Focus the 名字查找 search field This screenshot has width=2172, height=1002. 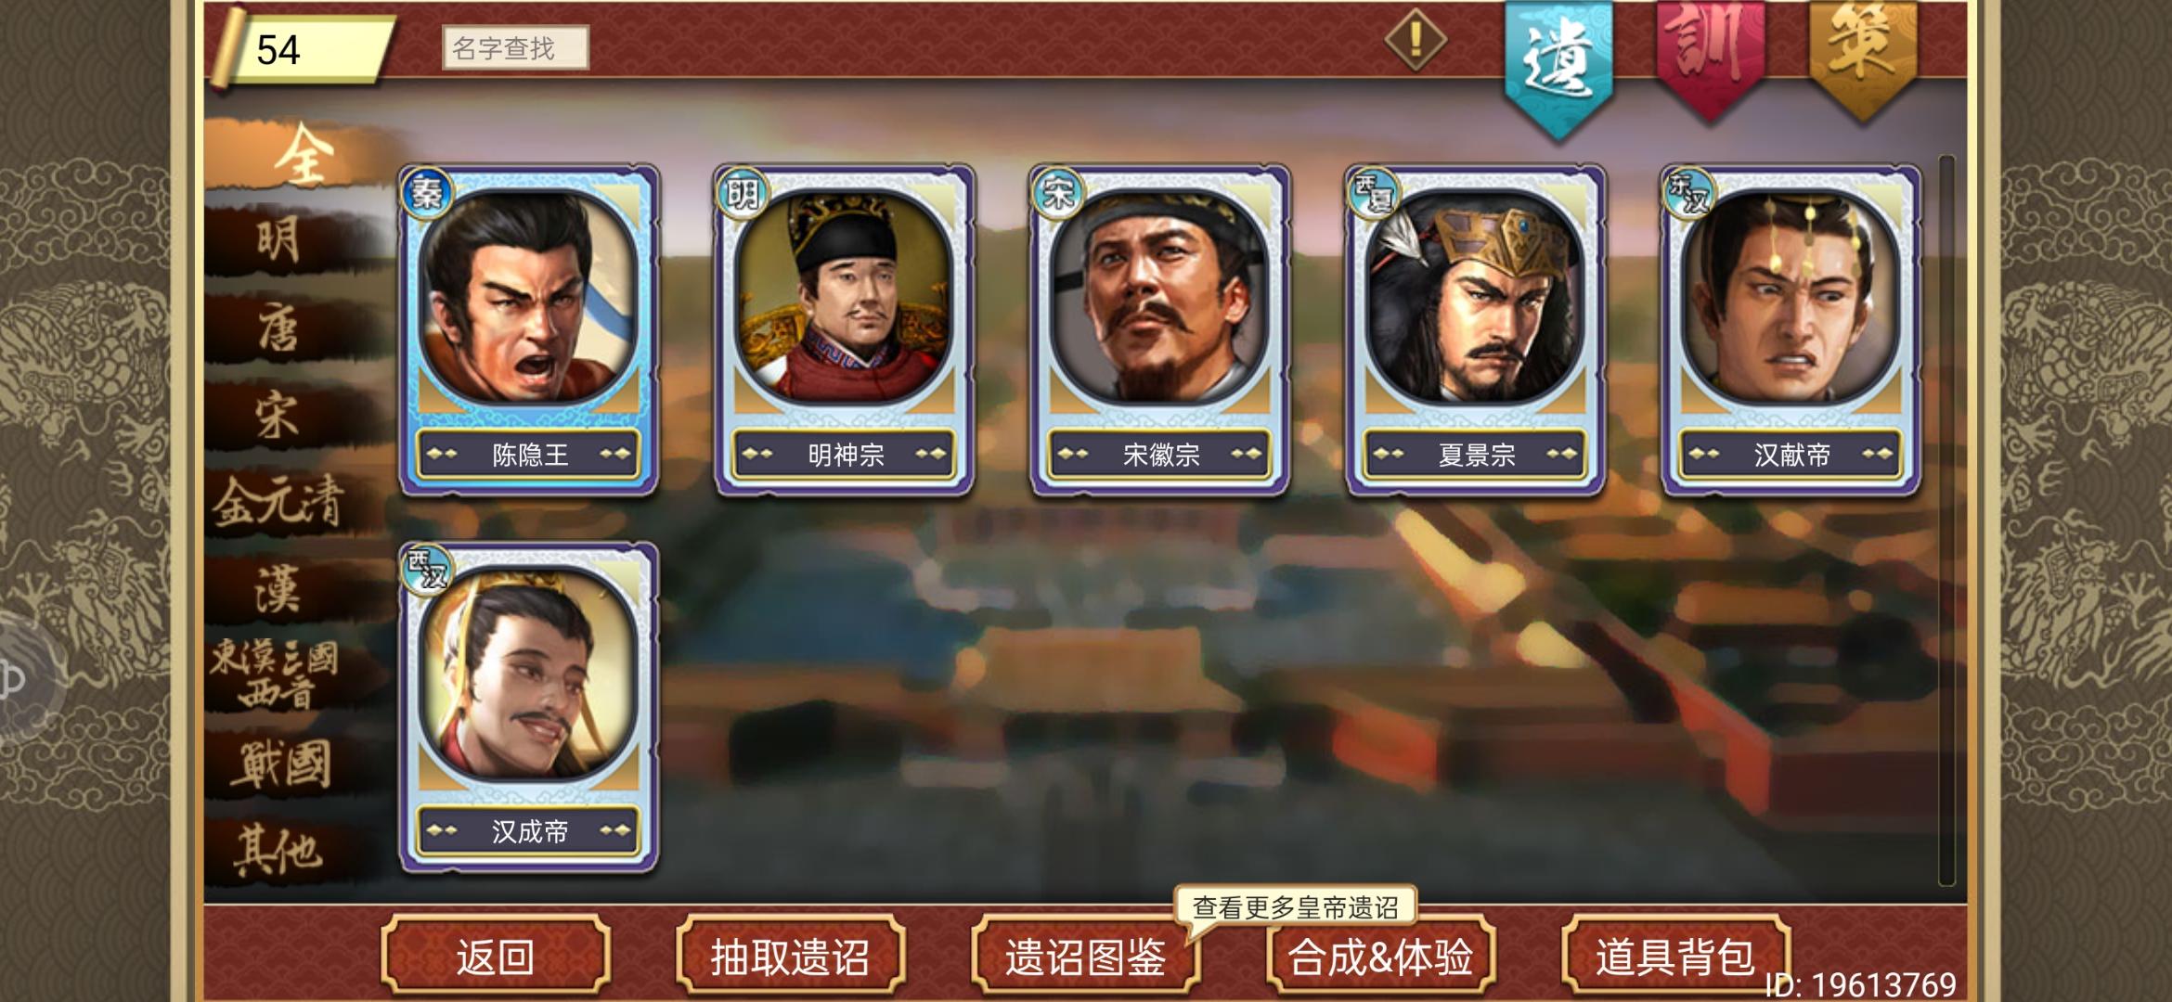pyautogui.click(x=515, y=47)
